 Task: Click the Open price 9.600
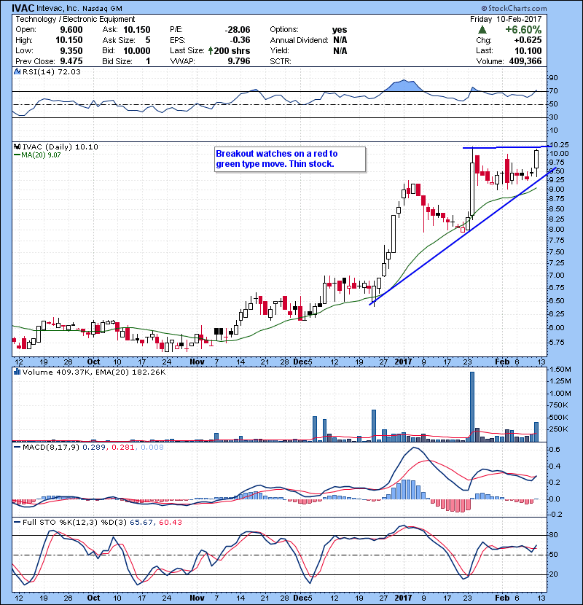tap(71, 30)
